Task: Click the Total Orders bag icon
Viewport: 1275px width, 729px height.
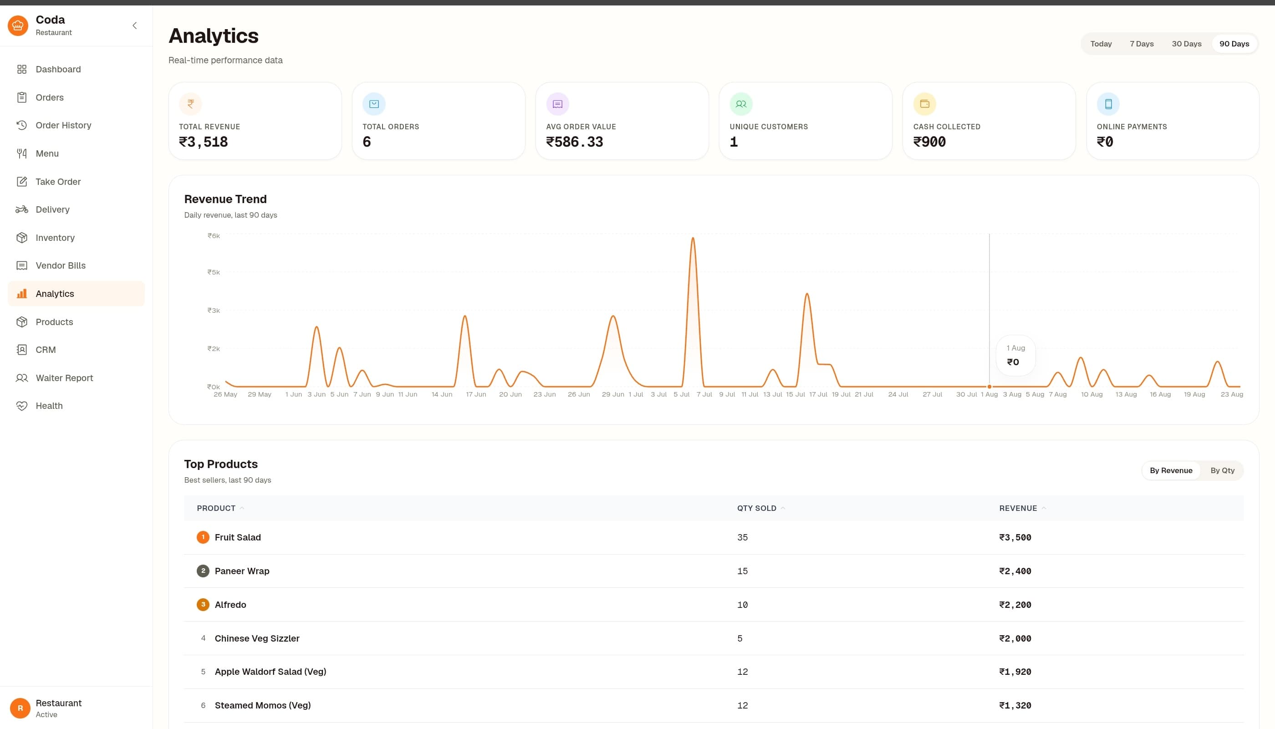Action: coord(374,104)
